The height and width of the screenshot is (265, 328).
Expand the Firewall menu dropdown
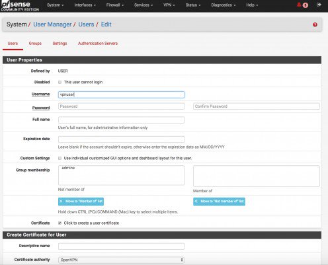(115, 5)
